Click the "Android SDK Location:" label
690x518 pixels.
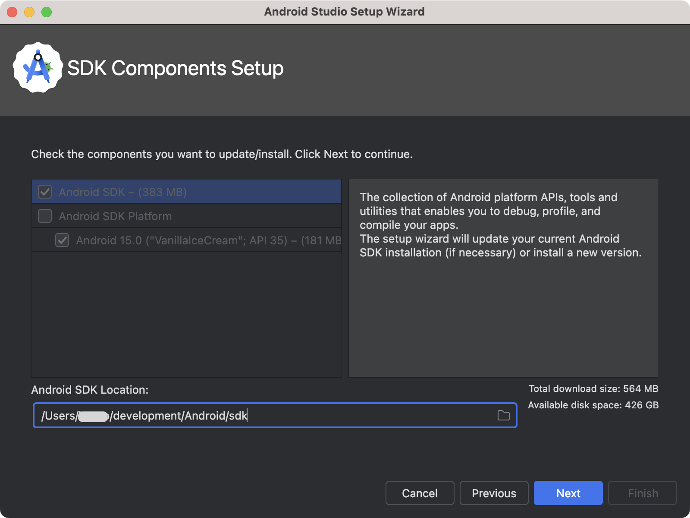(x=89, y=391)
